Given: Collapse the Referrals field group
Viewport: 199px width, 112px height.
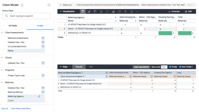Looking at the screenshot, I should click(x=2, y=83).
